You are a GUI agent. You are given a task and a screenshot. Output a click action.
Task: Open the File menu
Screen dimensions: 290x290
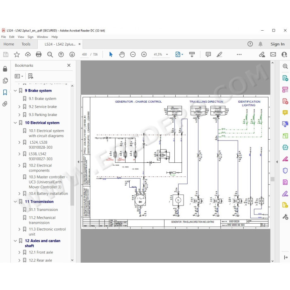(3, 37)
